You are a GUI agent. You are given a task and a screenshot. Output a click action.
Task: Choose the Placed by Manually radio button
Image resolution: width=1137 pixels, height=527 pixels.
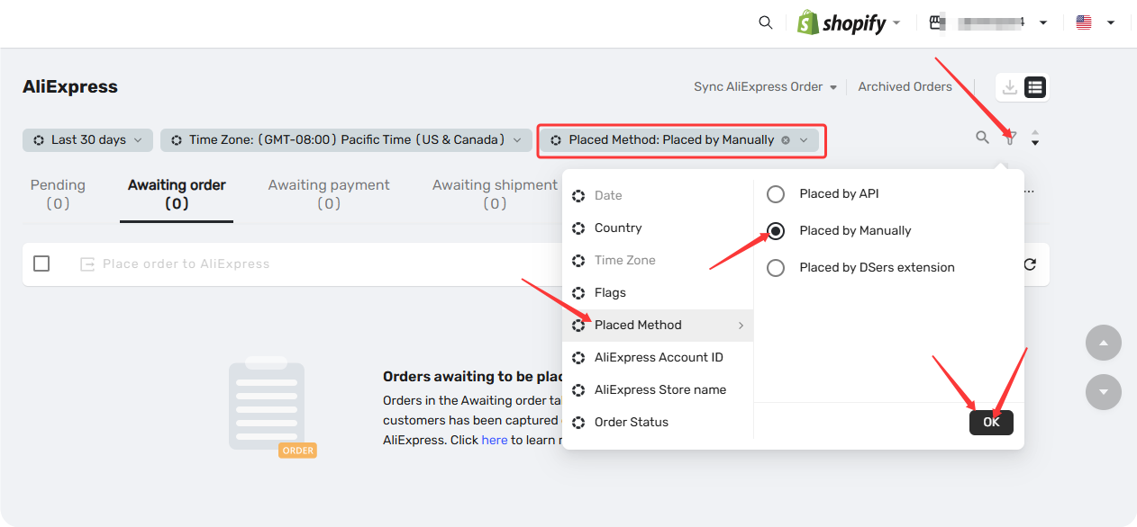tap(775, 231)
